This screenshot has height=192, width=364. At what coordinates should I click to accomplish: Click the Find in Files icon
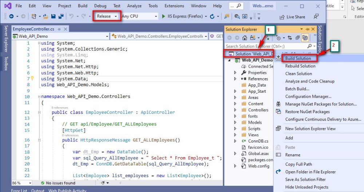[237, 16]
